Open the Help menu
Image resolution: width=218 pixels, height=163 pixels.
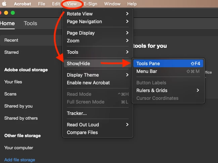click(x=132, y=4)
